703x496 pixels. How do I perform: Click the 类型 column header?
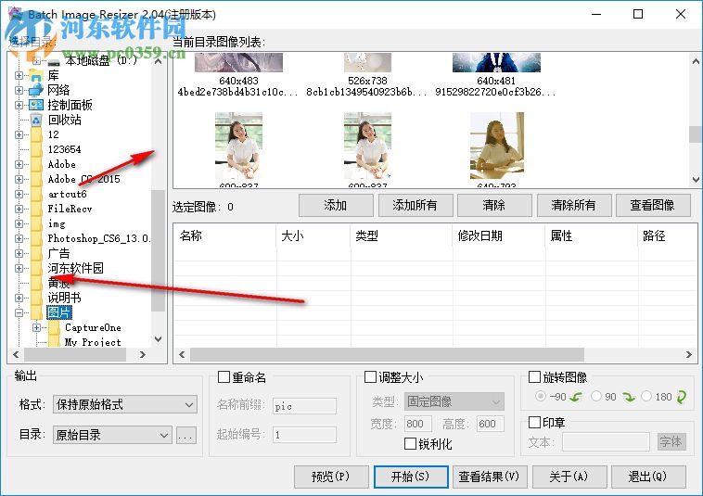coord(402,235)
